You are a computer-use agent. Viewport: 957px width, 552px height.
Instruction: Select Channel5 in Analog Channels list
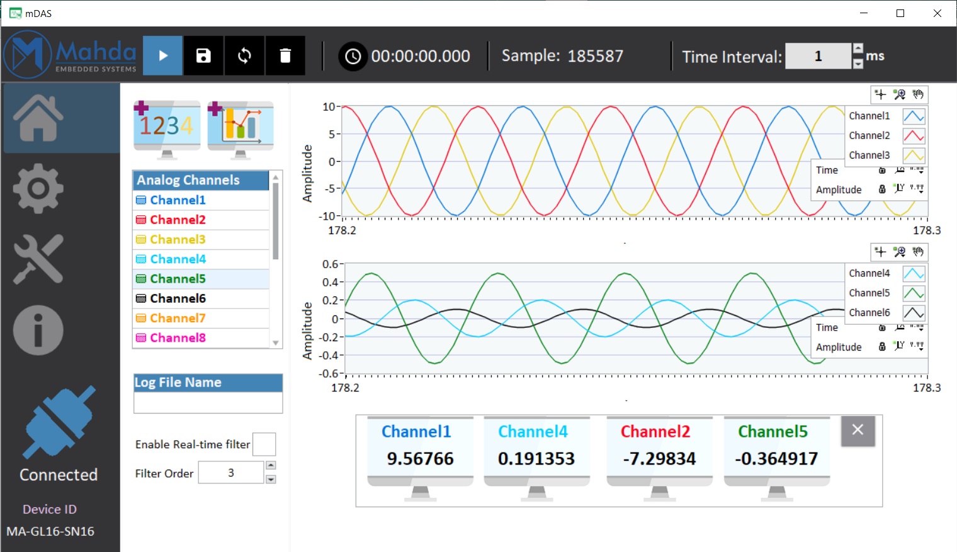201,279
